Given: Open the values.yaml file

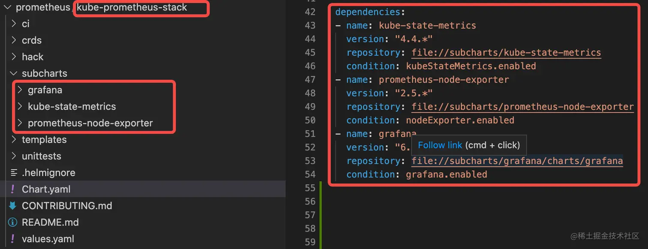Looking at the screenshot, I should pos(48,239).
